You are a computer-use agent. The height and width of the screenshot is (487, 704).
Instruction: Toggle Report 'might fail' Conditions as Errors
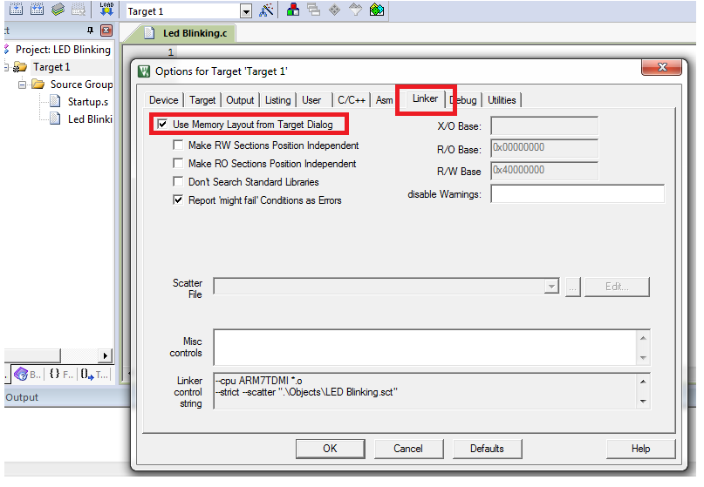[179, 200]
